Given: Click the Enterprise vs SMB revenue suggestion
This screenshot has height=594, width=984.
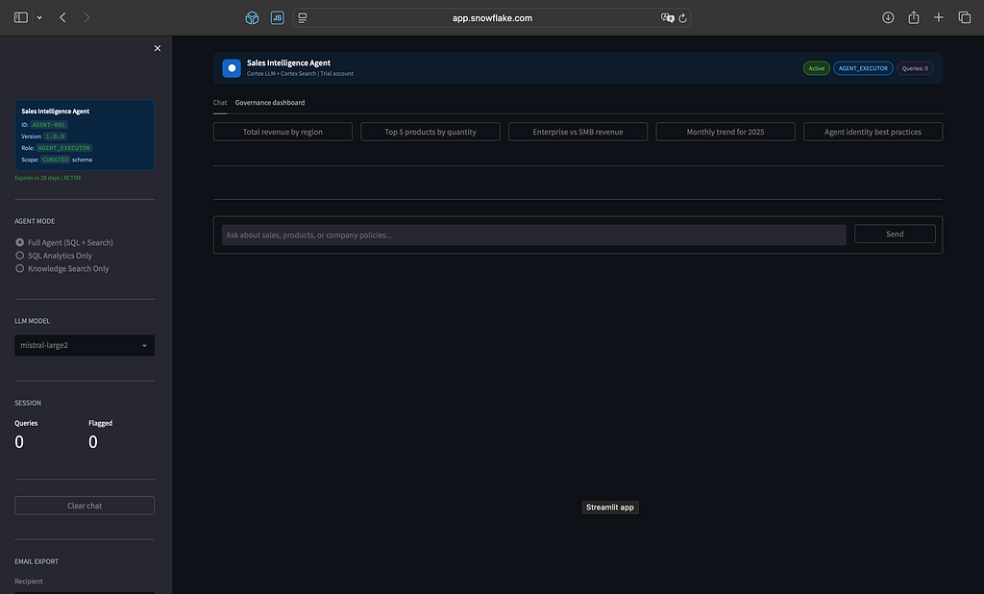Looking at the screenshot, I should pos(578,132).
